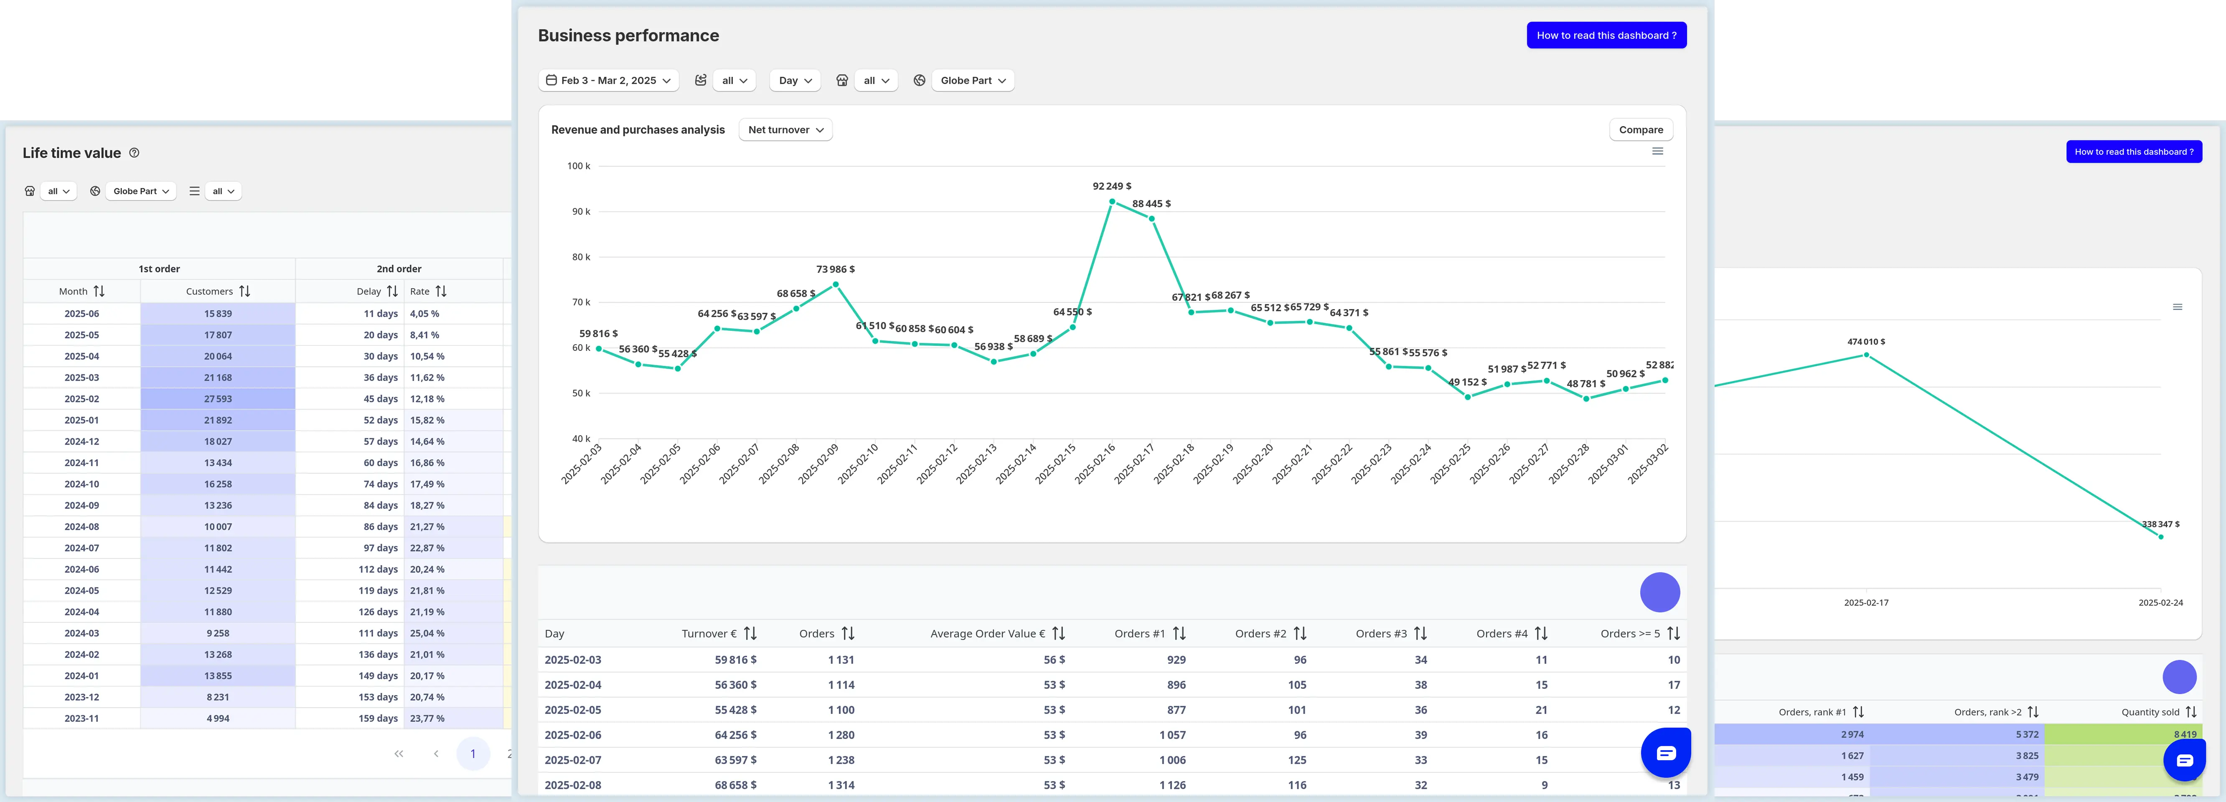2226x802 pixels.
Task: Sort Life time value table by Customers
Action: click(x=244, y=291)
